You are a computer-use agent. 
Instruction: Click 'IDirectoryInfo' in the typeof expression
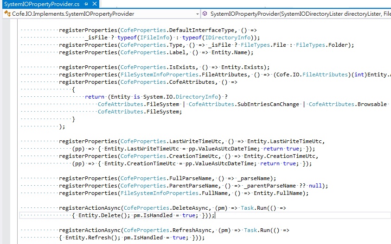click(228, 38)
